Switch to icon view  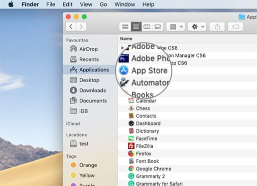point(125,26)
